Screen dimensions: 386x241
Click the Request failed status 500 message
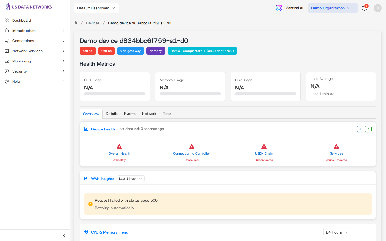(x=126, y=200)
